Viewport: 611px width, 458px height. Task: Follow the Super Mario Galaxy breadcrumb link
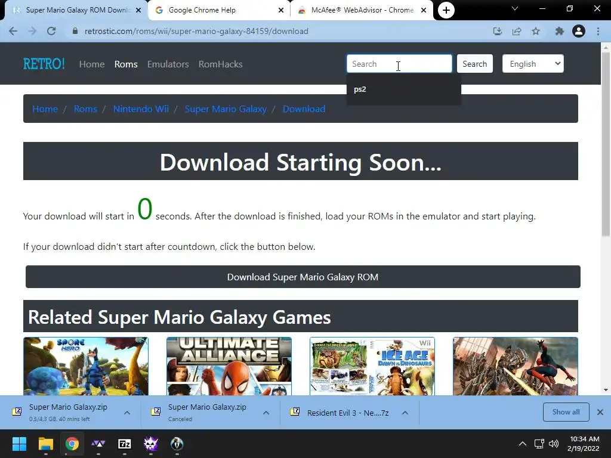point(226,109)
